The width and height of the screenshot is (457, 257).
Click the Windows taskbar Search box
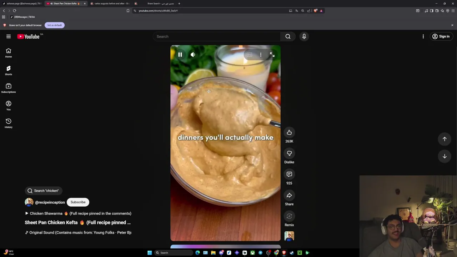pos(173,253)
